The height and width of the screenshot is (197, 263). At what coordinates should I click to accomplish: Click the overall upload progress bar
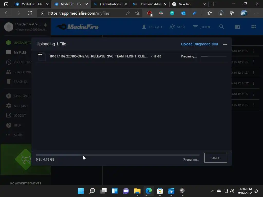click(118, 155)
